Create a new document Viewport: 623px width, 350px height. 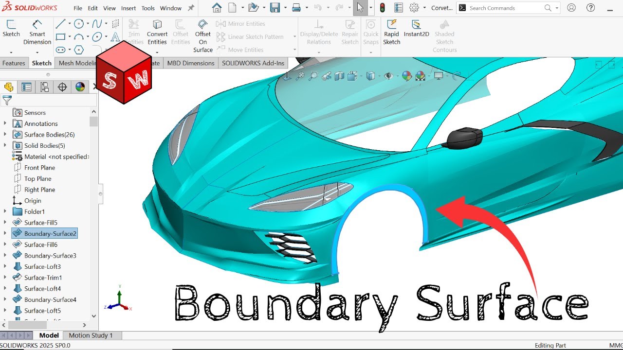233,8
